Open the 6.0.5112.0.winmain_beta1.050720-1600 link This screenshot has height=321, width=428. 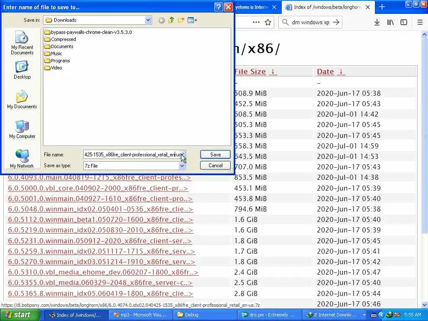(100, 219)
